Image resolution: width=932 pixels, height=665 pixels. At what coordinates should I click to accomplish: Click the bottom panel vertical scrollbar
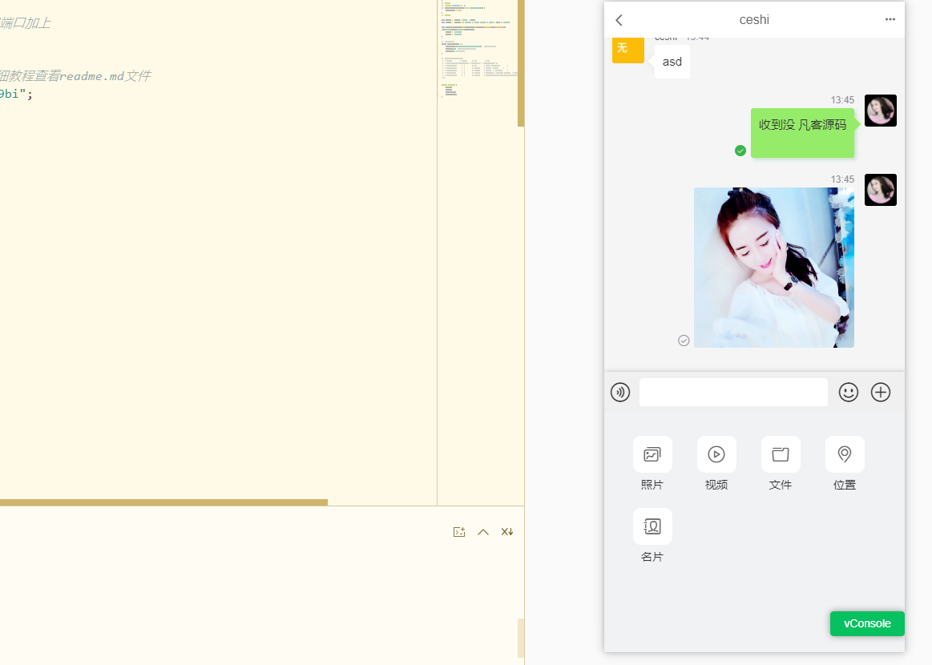pyautogui.click(x=521, y=638)
